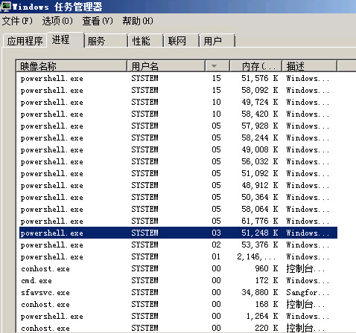Viewport: 356px width, 333px height.
Task: Sort by 用户名 column header
Action: (x=166, y=66)
